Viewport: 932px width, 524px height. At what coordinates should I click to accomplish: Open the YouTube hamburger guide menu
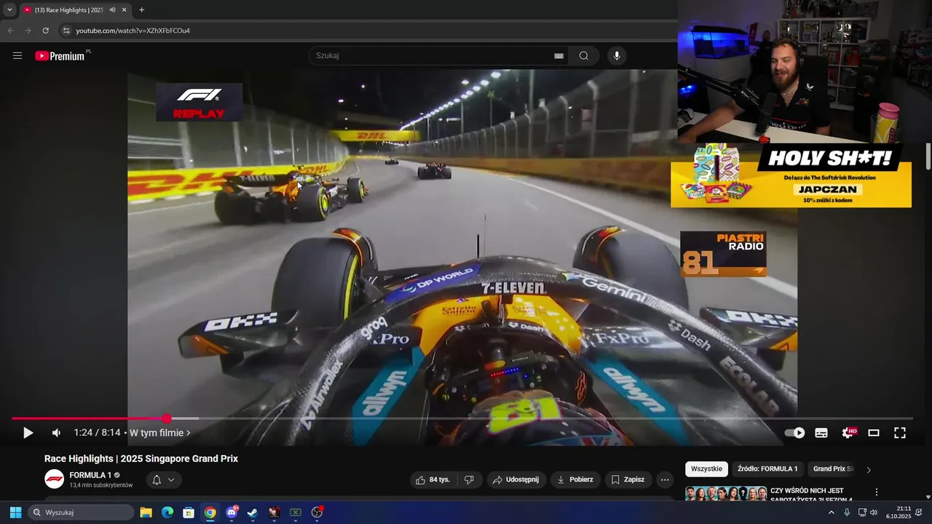[x=17, y=56]
